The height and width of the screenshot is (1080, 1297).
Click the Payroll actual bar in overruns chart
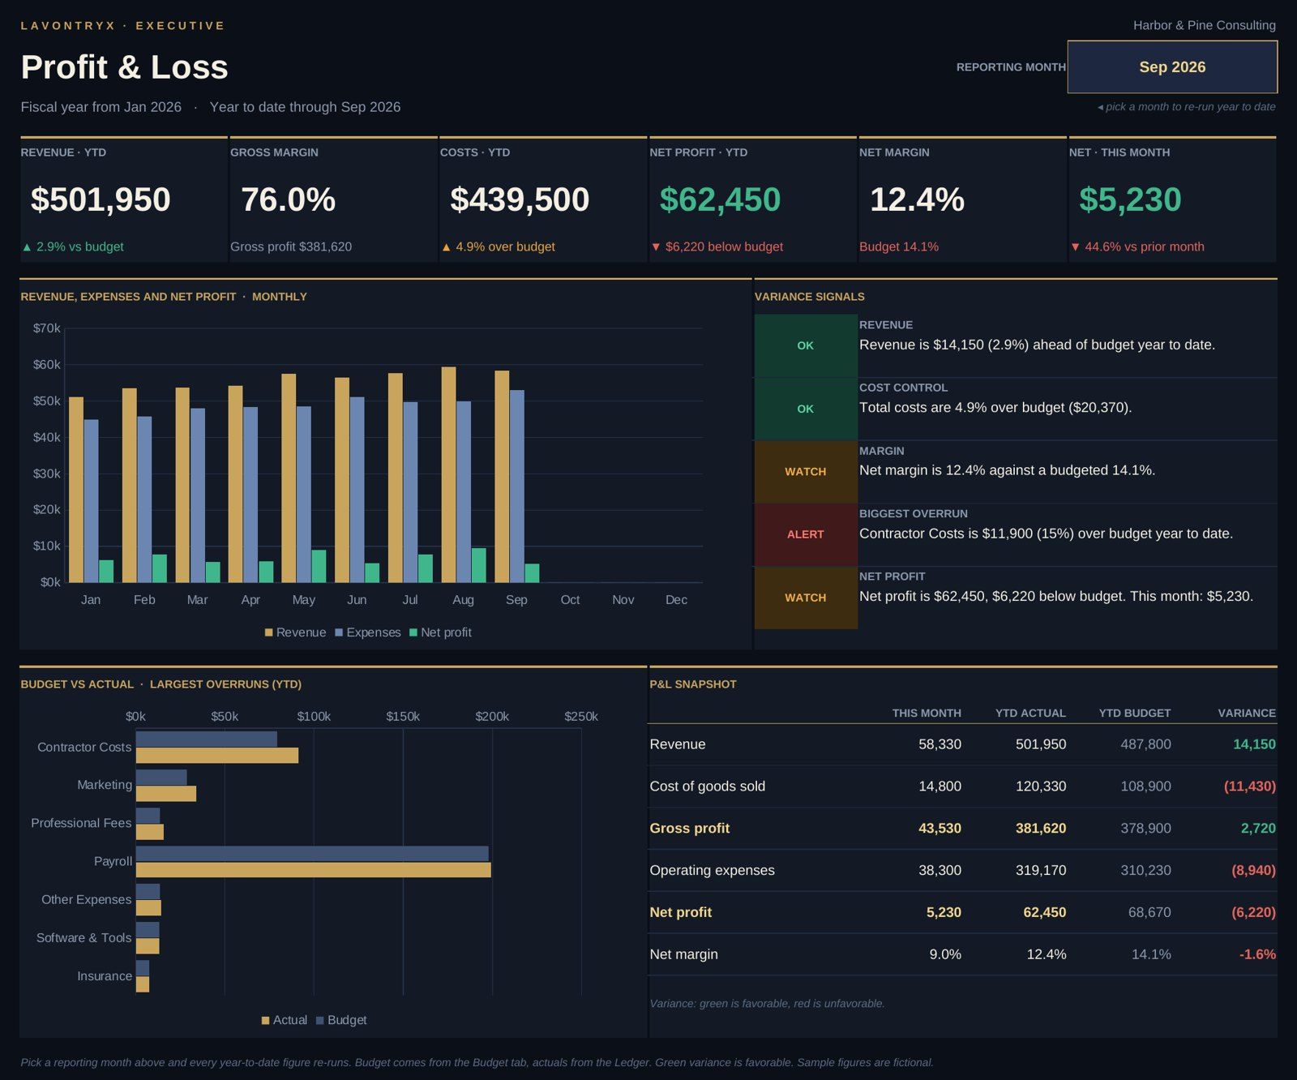pos(314,870)
